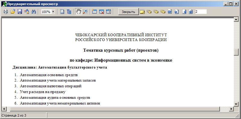Select the magnifier zoom tool
Screen dimensions: 241x119
pos(85,12)
